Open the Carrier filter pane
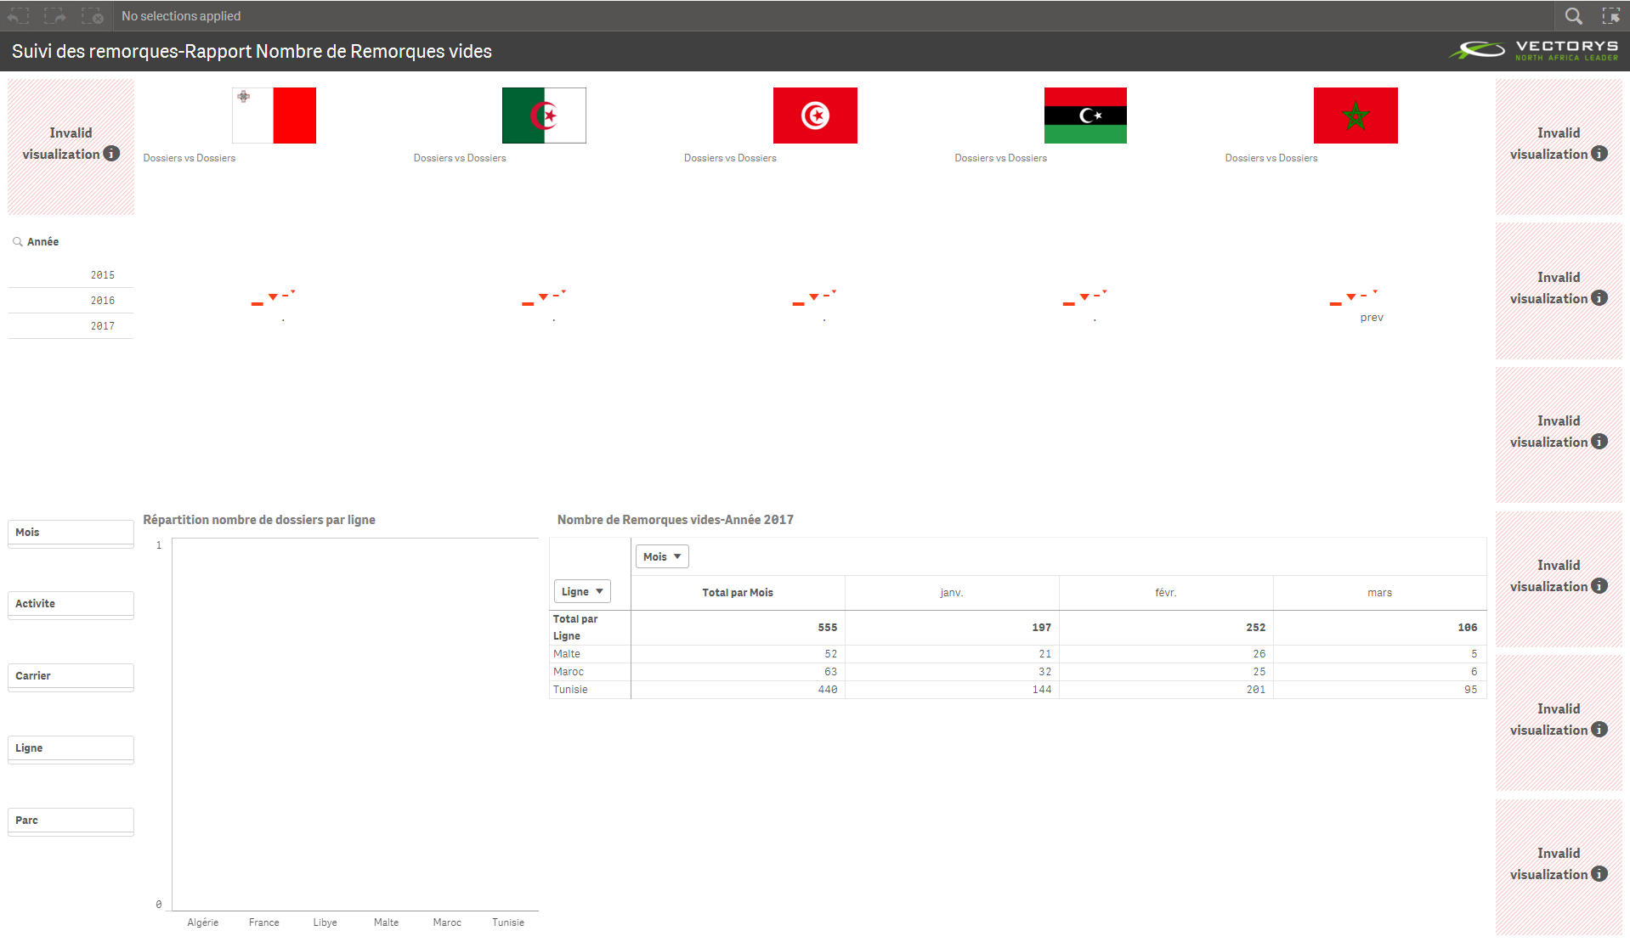This screenshot has width=1630, height=942. (x=71, y=676)
